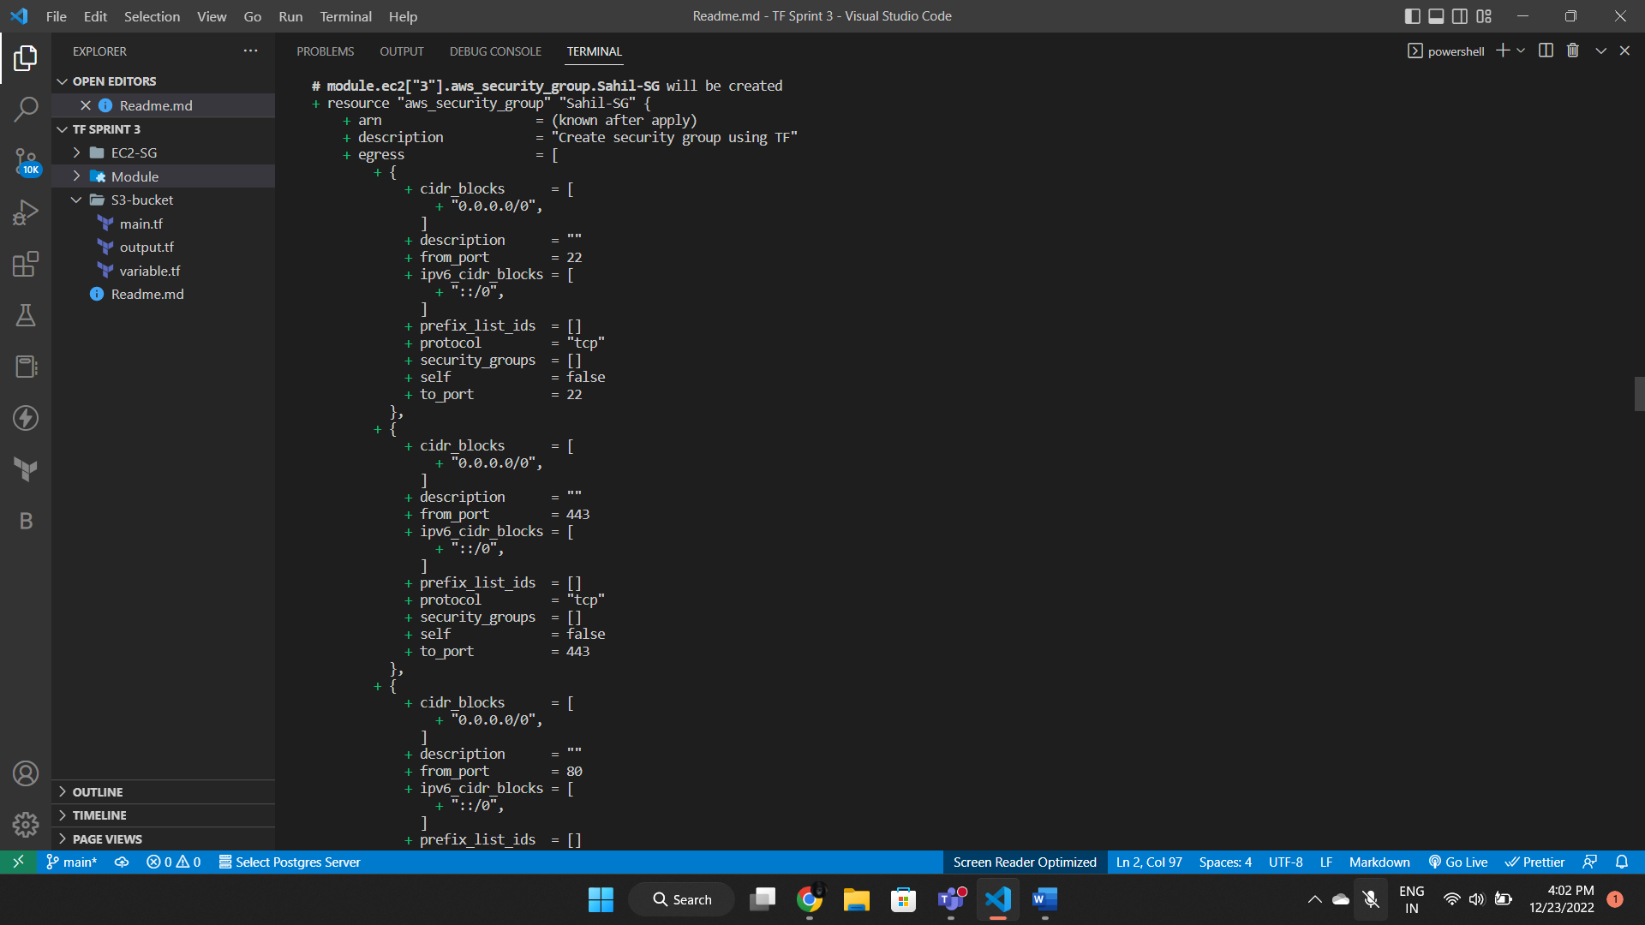Open Explorer more actions ellipsis
The image size is (1645, 925).
click(250, 51)
